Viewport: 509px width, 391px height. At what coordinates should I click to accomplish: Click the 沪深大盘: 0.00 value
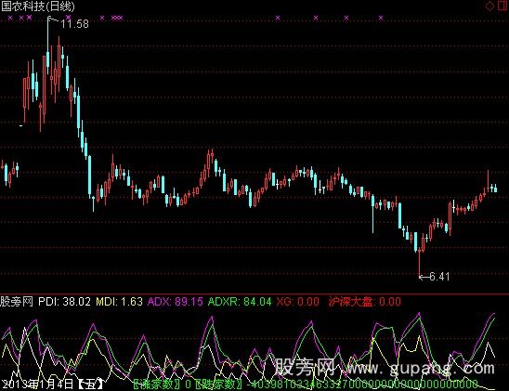[x=364, y=302]
